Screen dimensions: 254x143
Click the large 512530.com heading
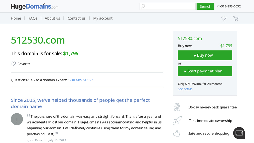click(x=38, y=40)
